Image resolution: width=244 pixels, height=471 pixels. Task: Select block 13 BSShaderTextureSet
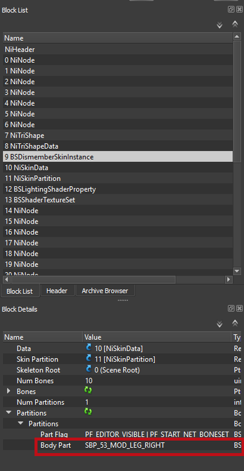118,200
